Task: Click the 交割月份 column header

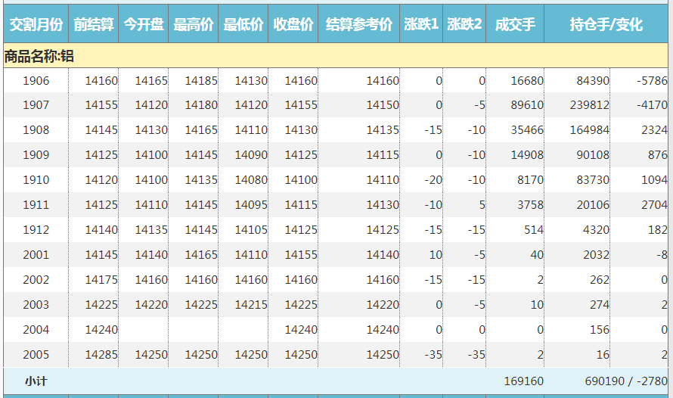Action: tap(36, 25)
